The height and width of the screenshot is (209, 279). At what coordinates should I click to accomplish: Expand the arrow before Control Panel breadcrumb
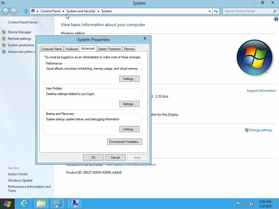click(x=38, y=11)
